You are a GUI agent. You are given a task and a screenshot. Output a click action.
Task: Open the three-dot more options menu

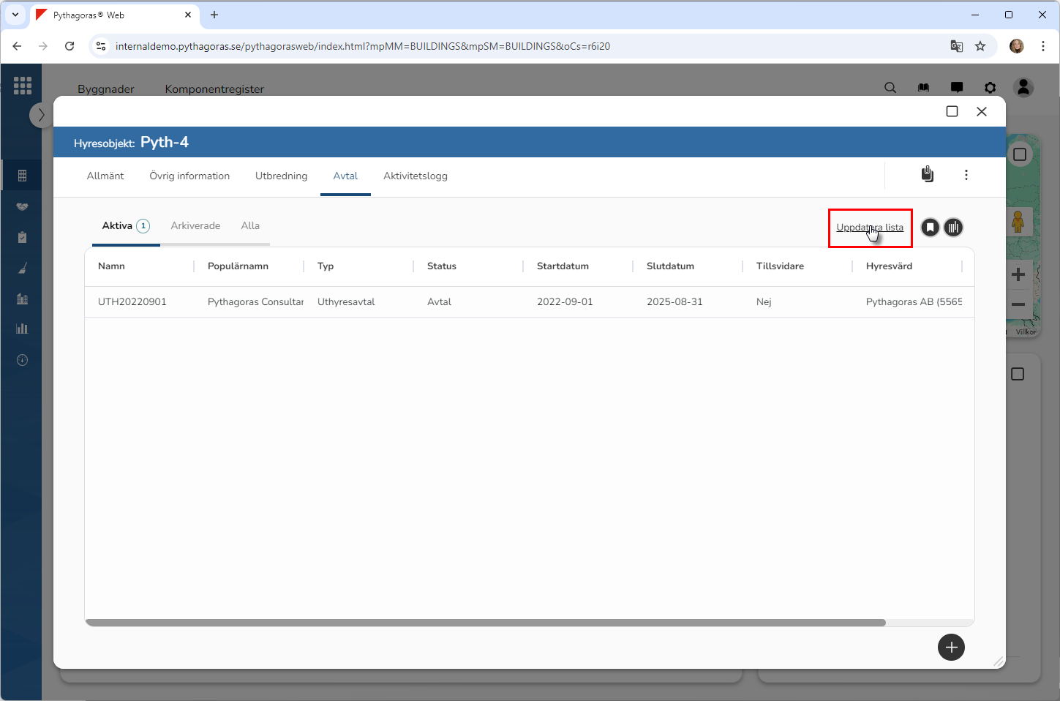pyautogui.click(x=966, y=175)
